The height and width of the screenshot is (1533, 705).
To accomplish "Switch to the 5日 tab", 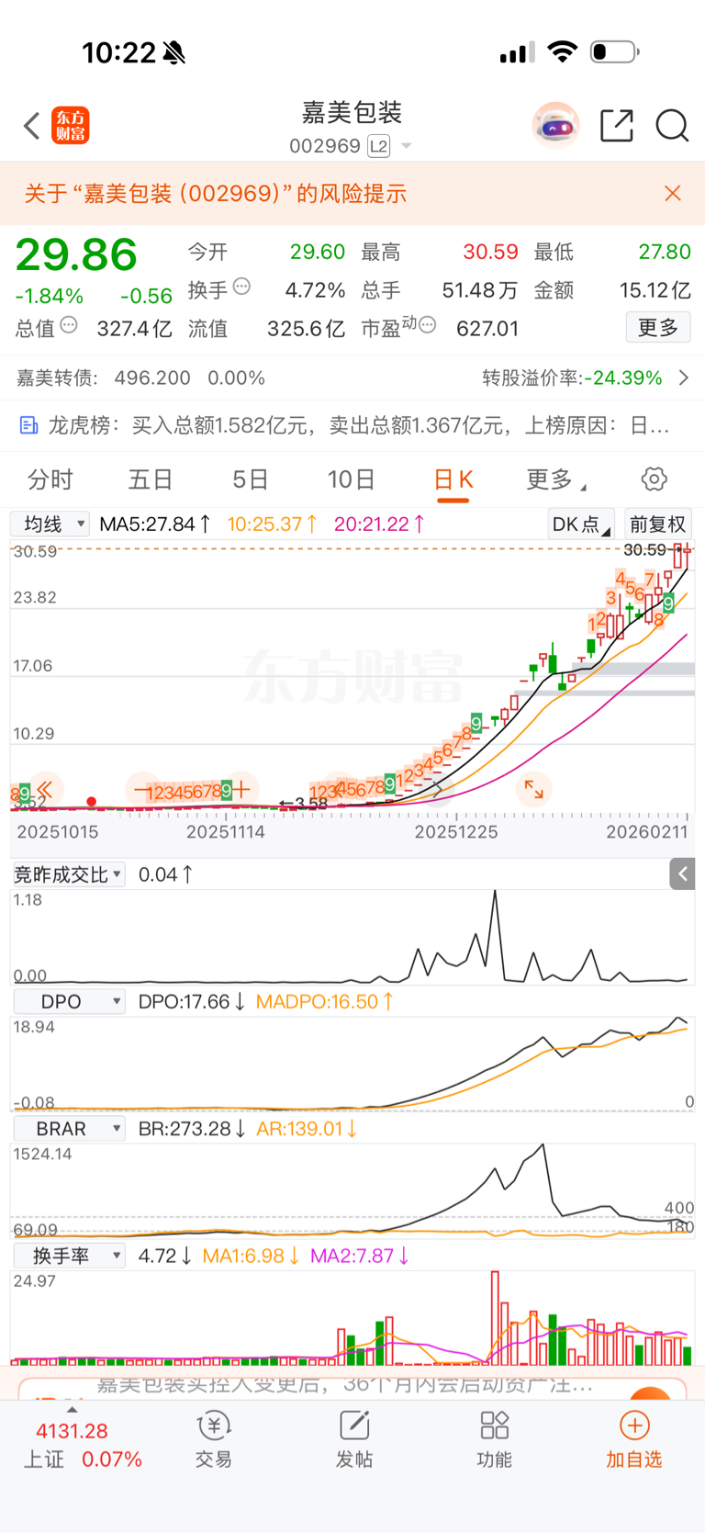I will pyautogui.click(x=250, y=479).
